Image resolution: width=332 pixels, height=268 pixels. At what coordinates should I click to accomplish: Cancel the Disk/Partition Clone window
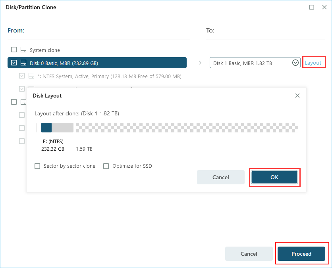coord(249,254)
